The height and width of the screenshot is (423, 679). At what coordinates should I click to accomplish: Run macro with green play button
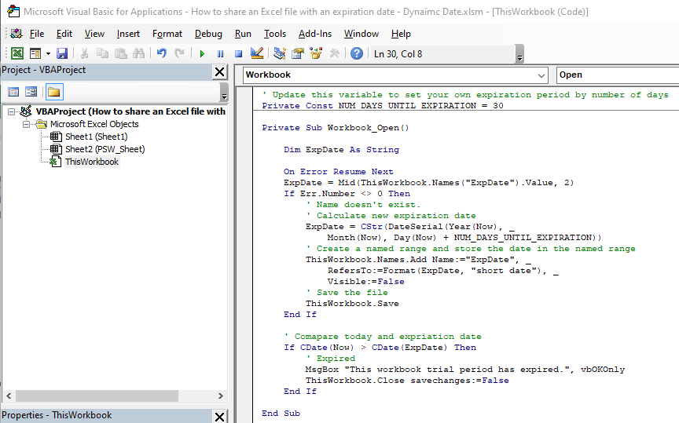(x=202, y=53)
